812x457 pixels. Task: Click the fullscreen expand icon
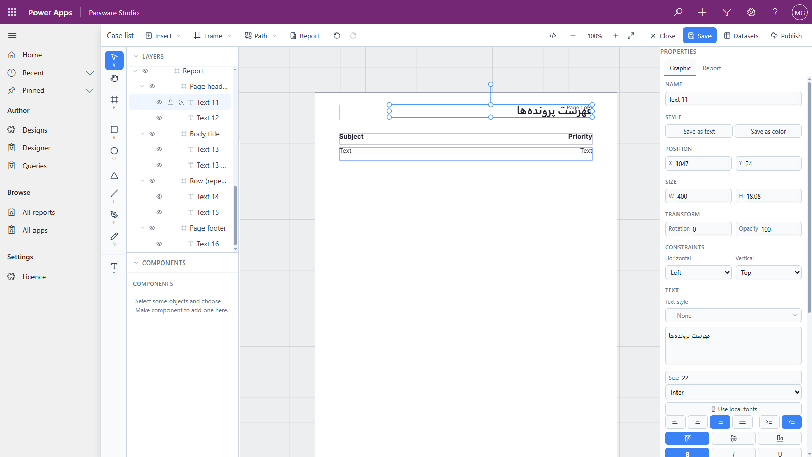pos(631,36)
